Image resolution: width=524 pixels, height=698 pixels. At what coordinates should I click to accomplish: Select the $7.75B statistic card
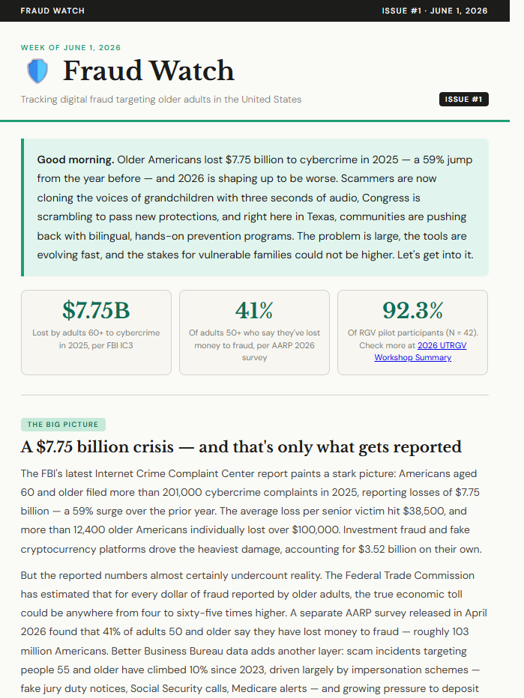pos(96,333)
